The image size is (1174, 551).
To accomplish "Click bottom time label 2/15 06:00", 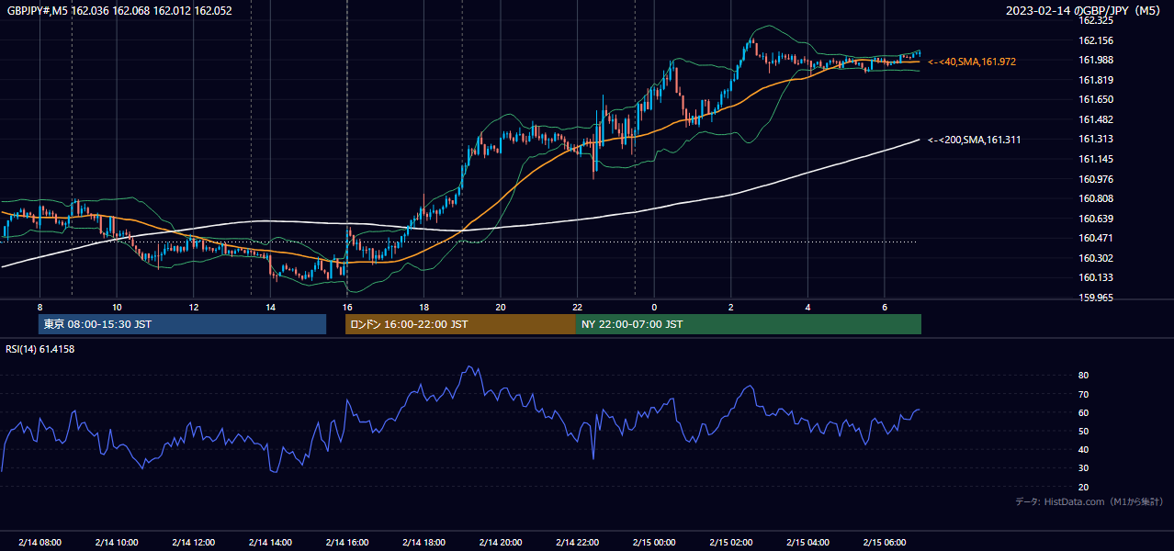I will click(x=885, y=542).
